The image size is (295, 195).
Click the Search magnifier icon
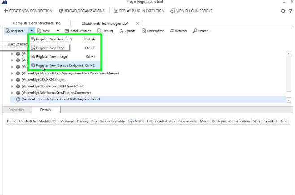(x=195, y=31)
